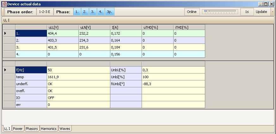Open the Phasors tab
The image size is (276, 134).
tap(32, 129)
